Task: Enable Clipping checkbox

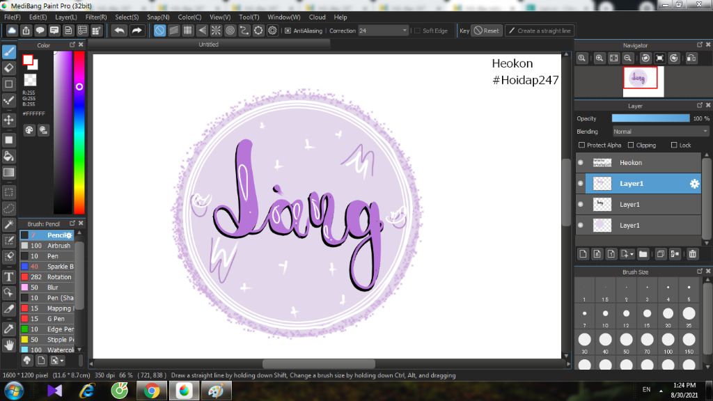Action: click(631, 145)
